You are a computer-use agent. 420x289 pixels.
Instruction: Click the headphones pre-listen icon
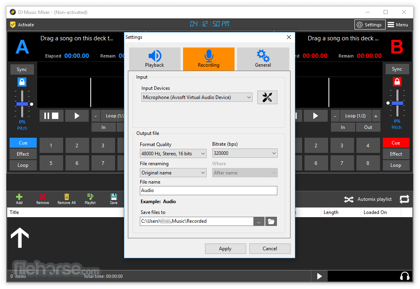[x=404, y=276]
